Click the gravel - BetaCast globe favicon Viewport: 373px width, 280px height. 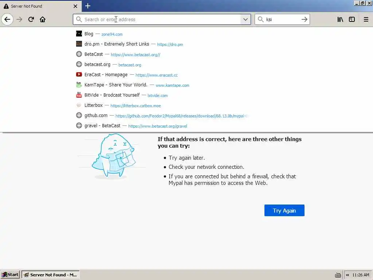(79, 125)
